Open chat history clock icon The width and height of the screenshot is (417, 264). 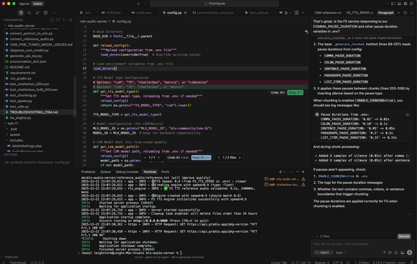pos(405,13)
